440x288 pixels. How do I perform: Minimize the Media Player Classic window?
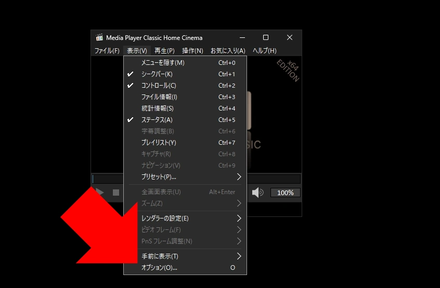[x=242, y=37]
